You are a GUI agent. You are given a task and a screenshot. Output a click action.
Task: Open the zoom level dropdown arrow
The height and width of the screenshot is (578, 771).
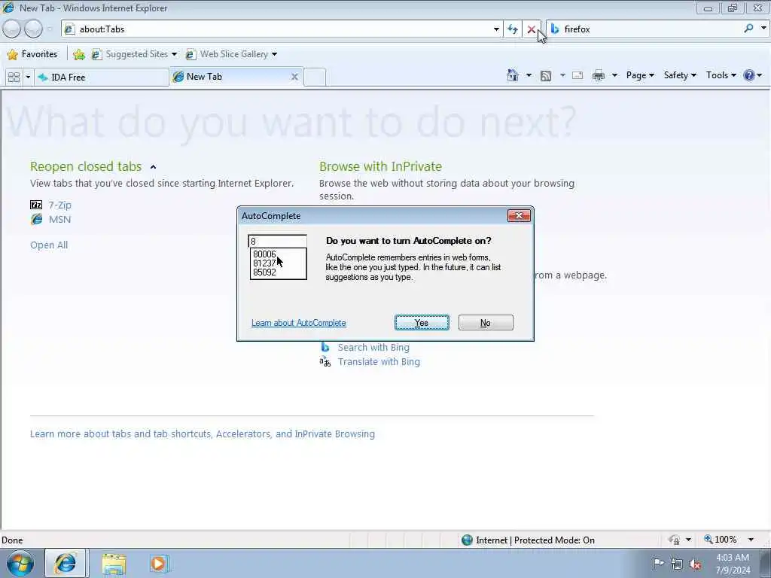click(x=751, y=540)
